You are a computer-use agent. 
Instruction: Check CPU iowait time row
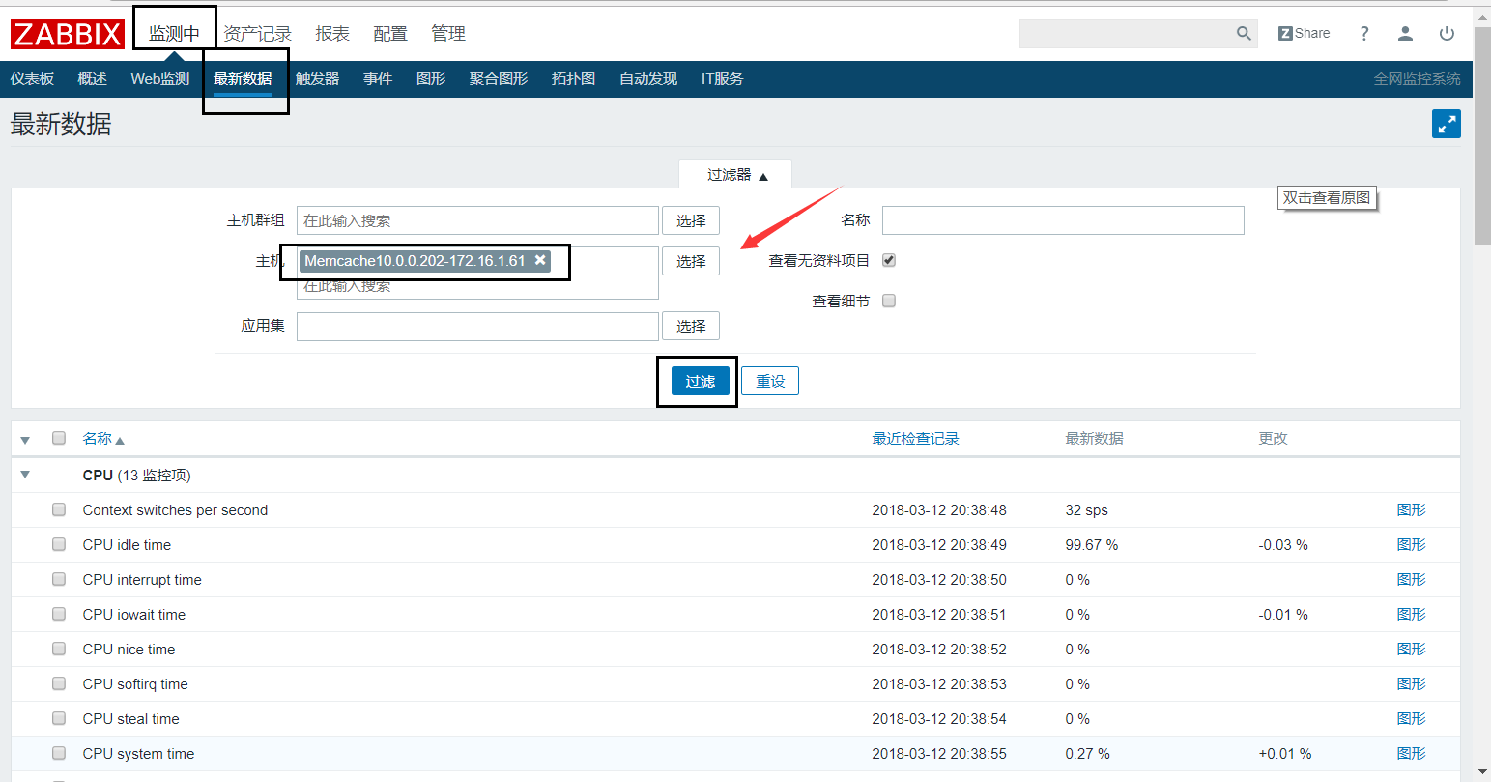point(59,614)
